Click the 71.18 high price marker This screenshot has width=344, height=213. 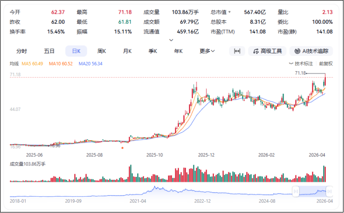300,73
